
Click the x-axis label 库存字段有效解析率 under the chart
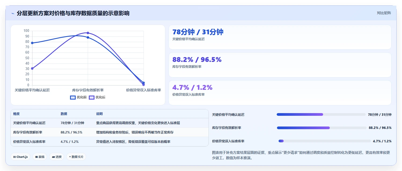[88, 90]
